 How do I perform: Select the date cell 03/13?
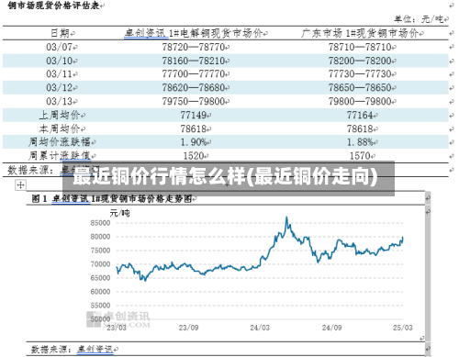pos(60,101)
